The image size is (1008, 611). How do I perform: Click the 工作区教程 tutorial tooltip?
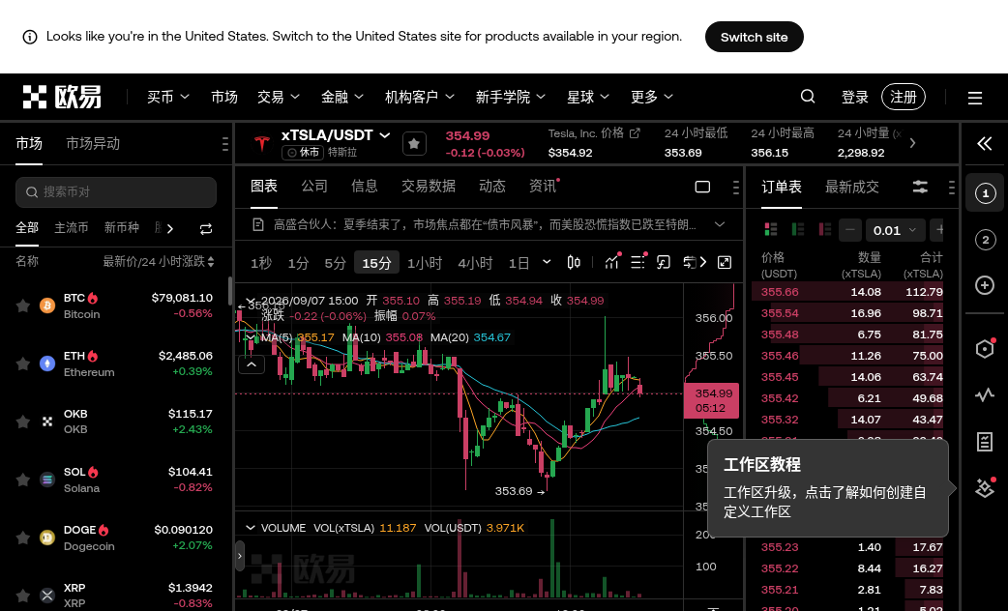click(x=827, y=488)
